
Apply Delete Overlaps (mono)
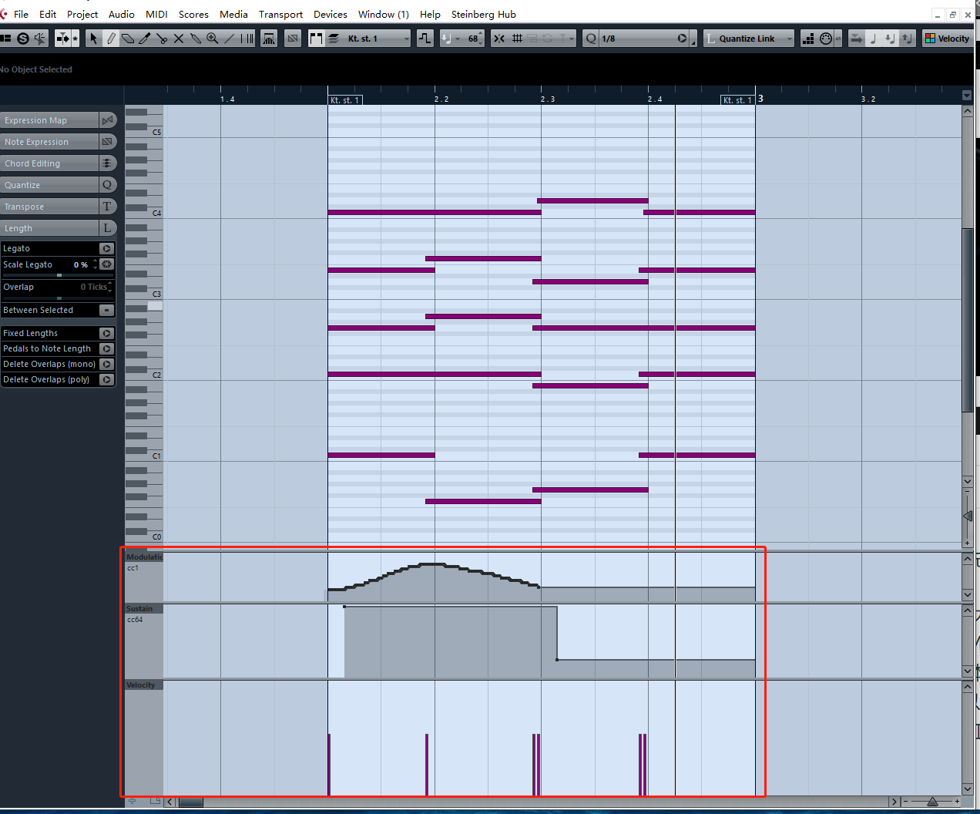pyautogui.click(x=107, y=364)
